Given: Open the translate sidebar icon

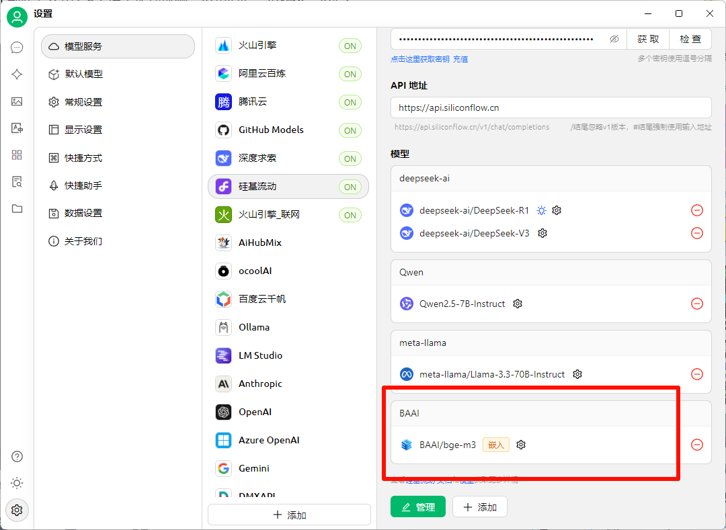Looking at the screenshot, I should coord(17,128).
